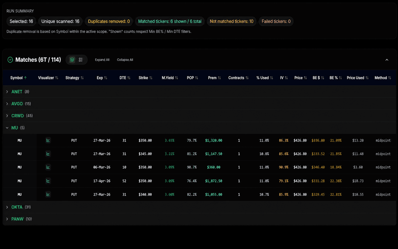Click the 'Selected: 16' chip
The height and width of the screenshot is (249, 398).
[x=21, y=21]
